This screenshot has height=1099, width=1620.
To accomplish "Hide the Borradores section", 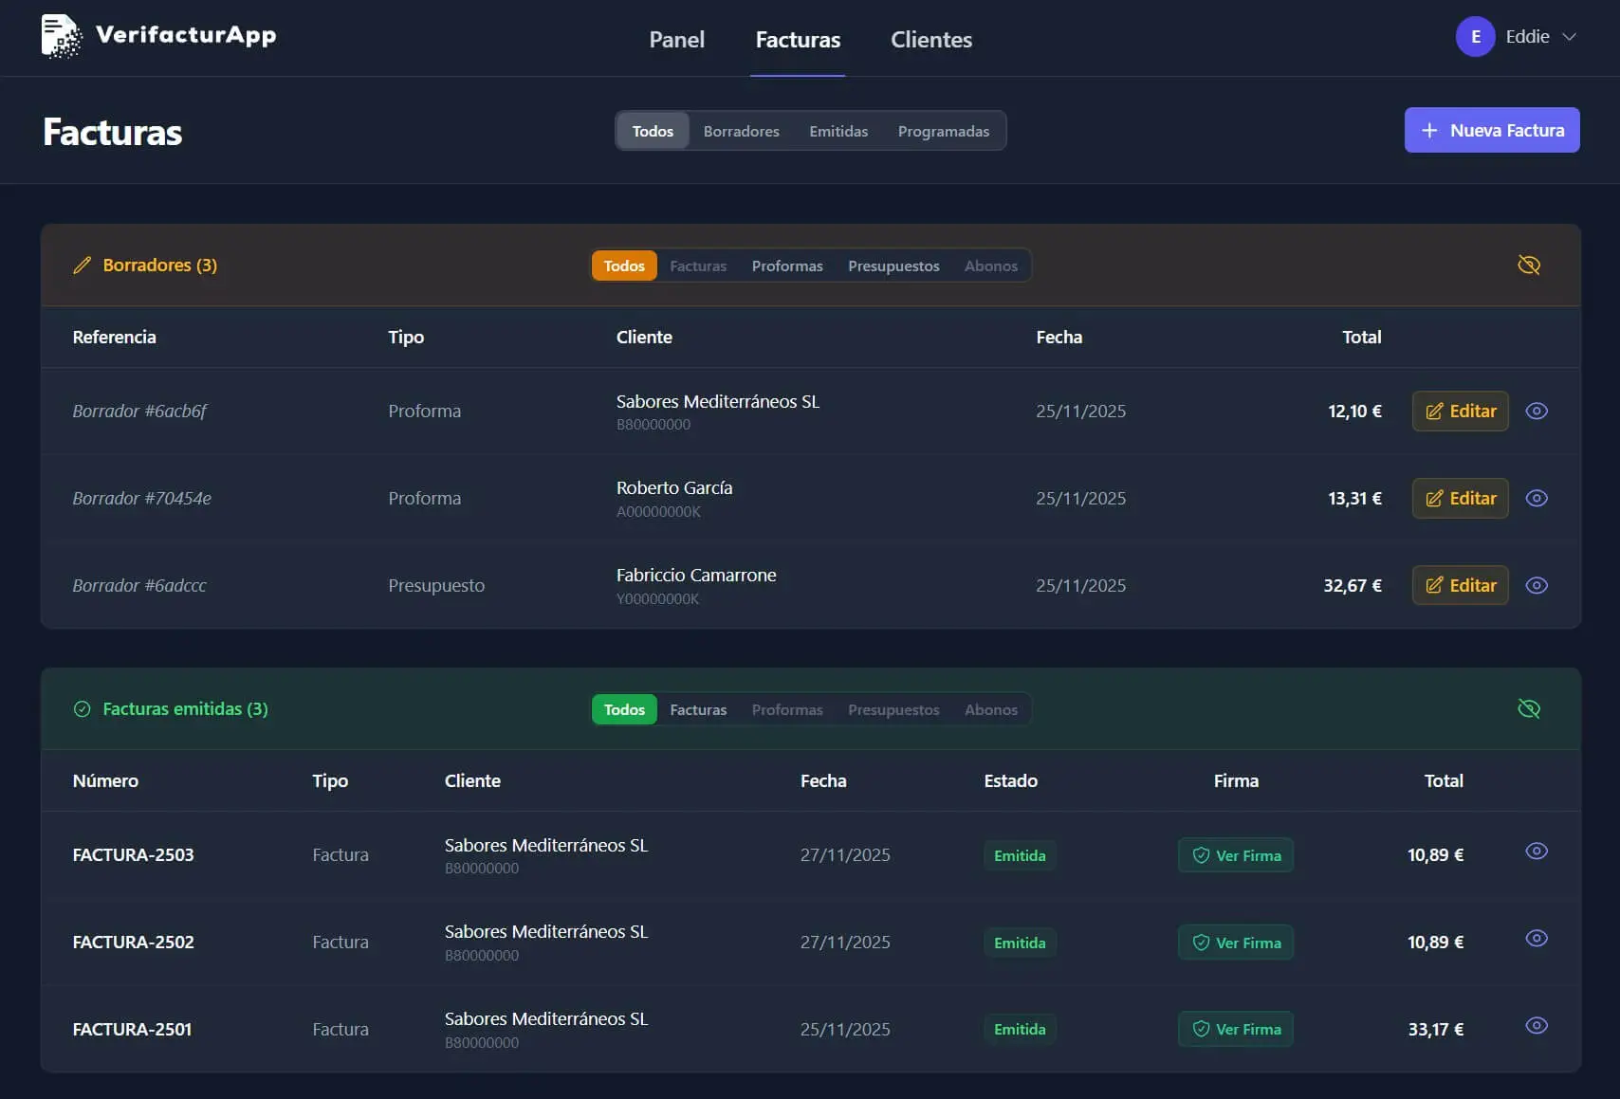I will (1529, 266).
